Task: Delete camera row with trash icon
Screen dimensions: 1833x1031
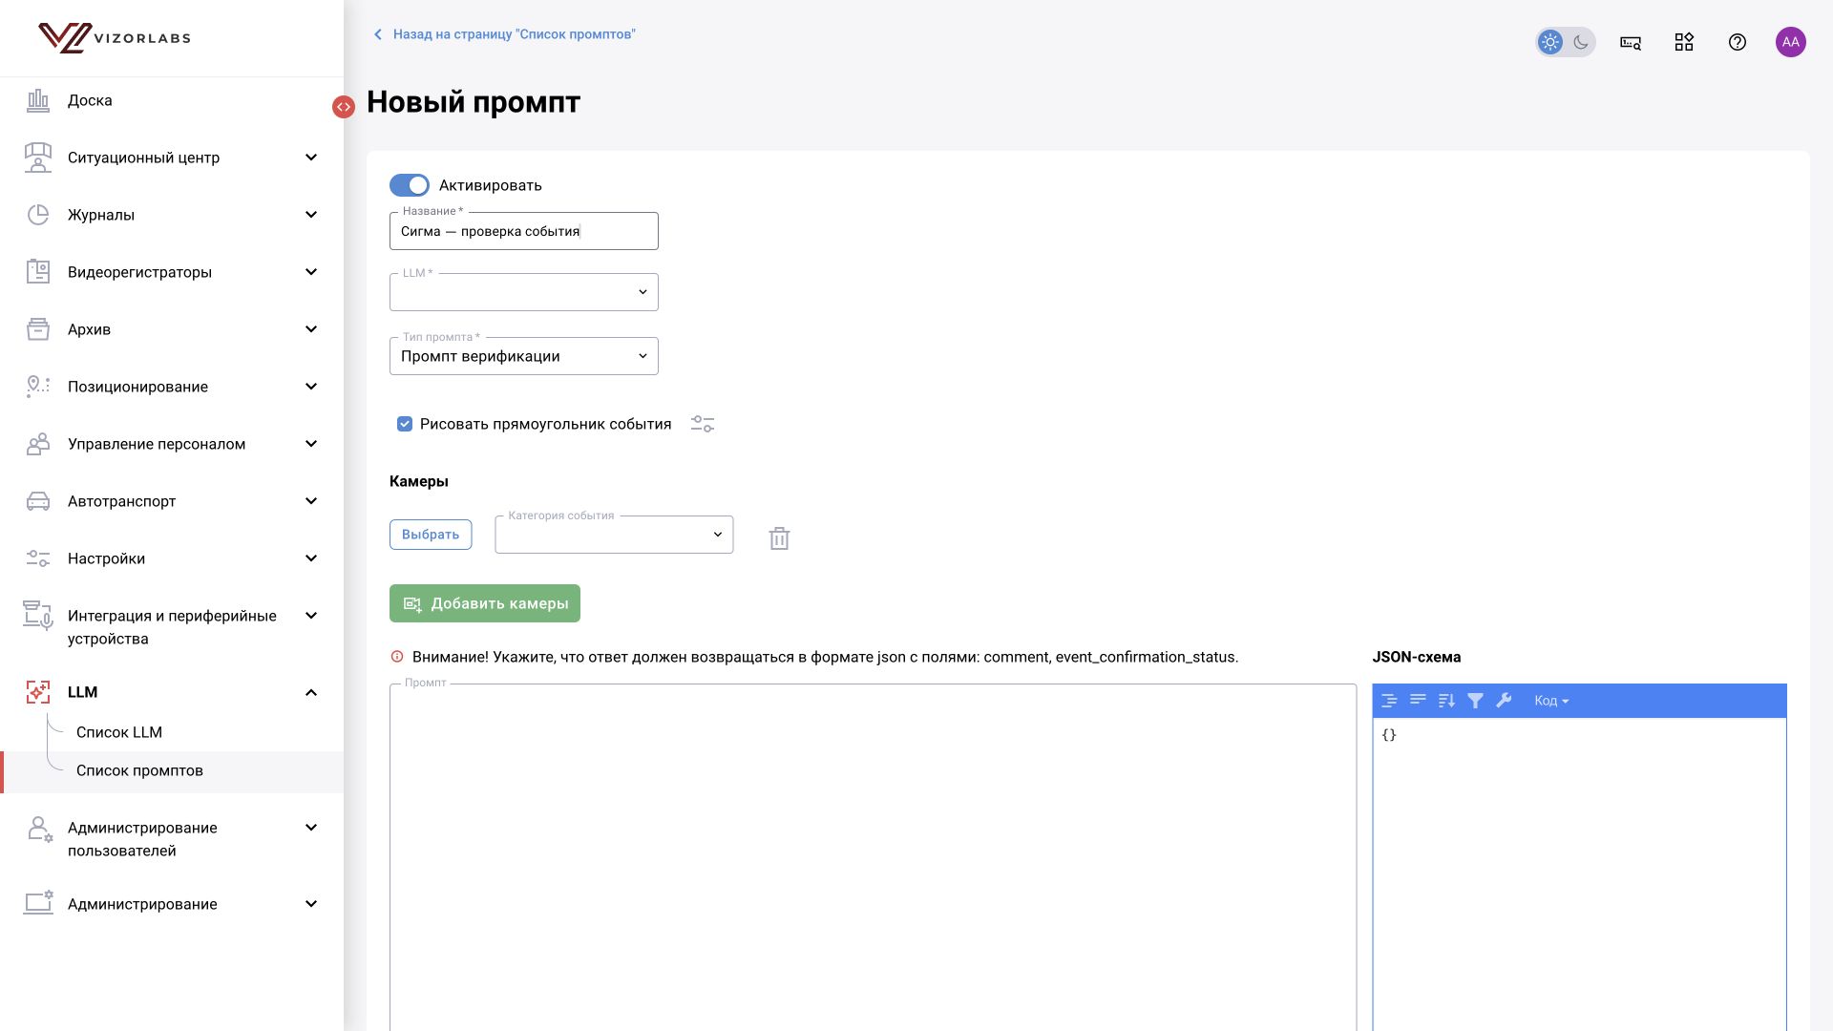Action: [x=779, y=538]
